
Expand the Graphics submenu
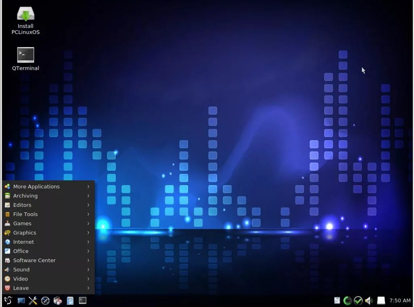coord(25,233)
